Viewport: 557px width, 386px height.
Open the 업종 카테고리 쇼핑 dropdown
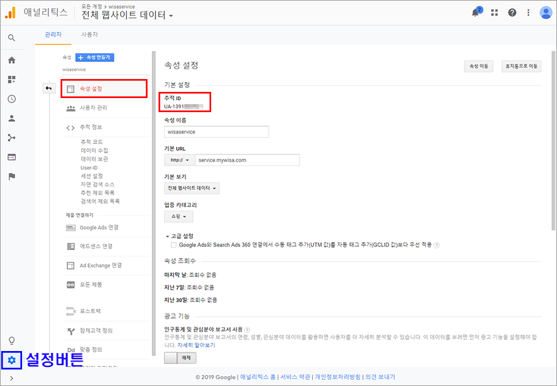[x=178, y=216]
